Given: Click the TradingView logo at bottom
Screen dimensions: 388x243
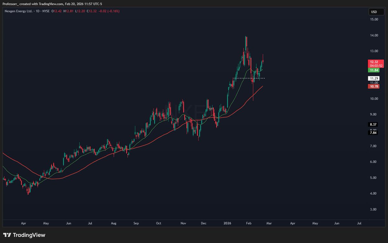Looking at the screenshot, I should point(25,235).
